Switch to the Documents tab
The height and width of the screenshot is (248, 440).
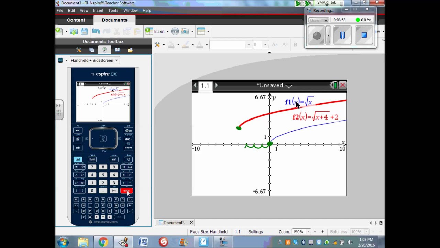click(114, 20)
